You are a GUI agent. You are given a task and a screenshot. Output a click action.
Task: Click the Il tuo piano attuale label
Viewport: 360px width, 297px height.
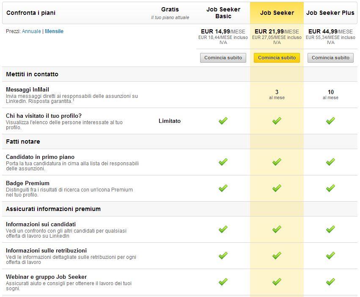tap(170, 17)
